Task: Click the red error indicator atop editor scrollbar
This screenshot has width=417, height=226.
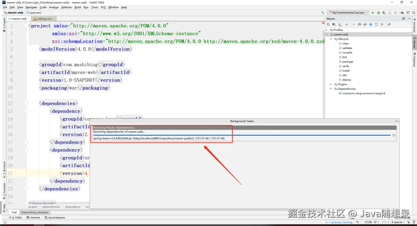Action: (323, 23)
